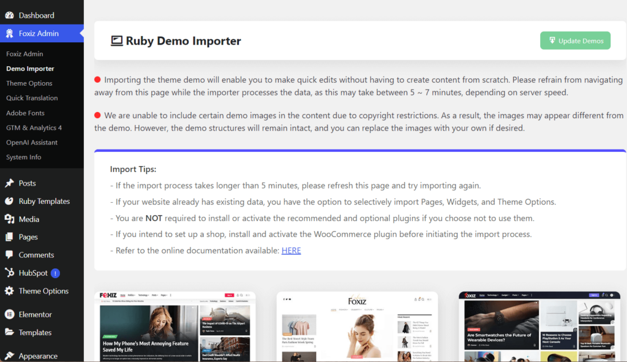Click the bold NOT word in tips

pos(154,218)
